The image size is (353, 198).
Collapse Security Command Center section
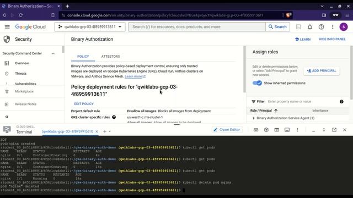point(53,53)
